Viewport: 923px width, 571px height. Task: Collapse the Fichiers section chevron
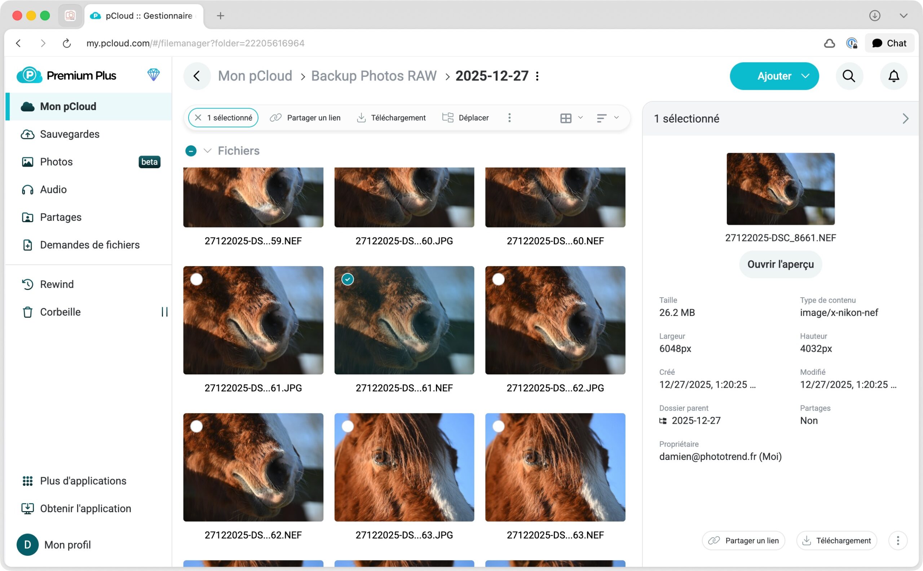click(207, 151)
